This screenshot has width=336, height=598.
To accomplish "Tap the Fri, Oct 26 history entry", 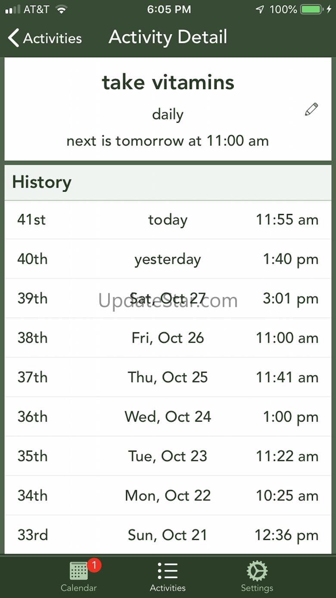I will 168,338.
